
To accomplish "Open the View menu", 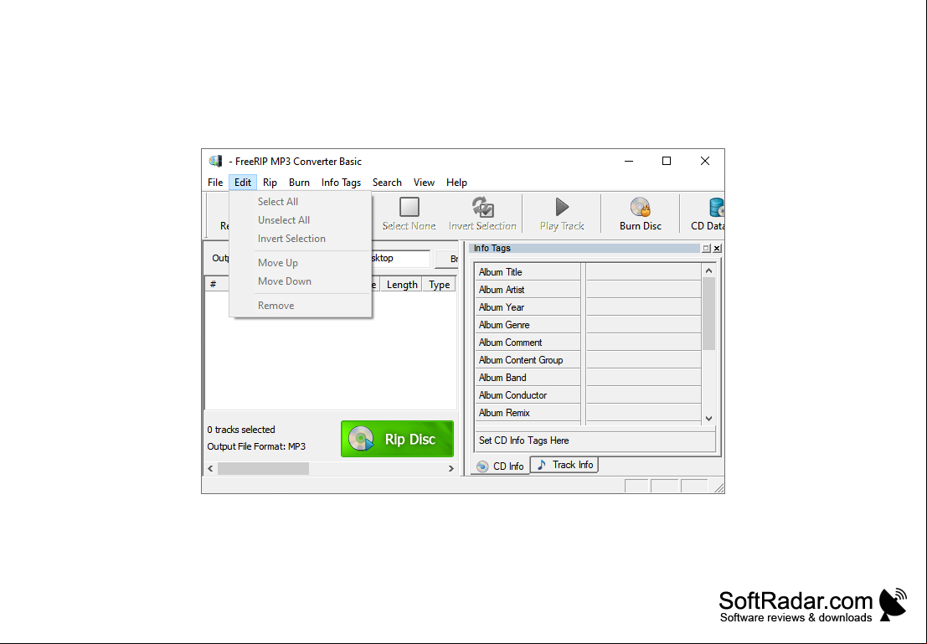I will (x=424, y=182).
